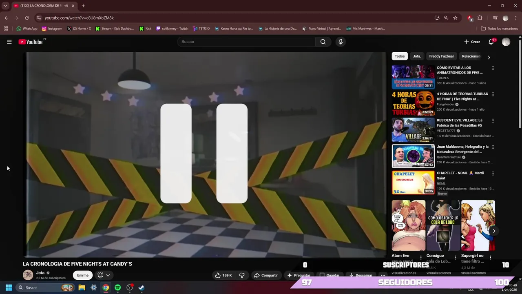The height and width of the screenshot is (294, 522).
Task: Open the Juan Maldacena video title
Action: pos(462,149)
